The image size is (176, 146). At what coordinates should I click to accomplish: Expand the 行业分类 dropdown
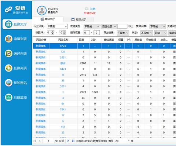tap(57, 26)
